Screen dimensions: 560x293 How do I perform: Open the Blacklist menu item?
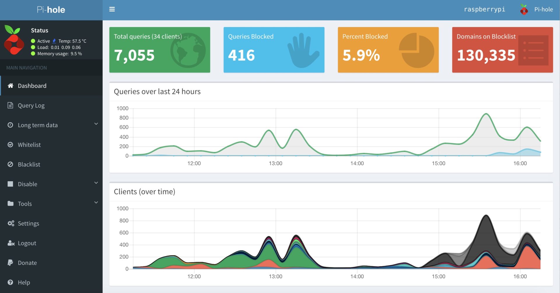click(x=29, y=164)
